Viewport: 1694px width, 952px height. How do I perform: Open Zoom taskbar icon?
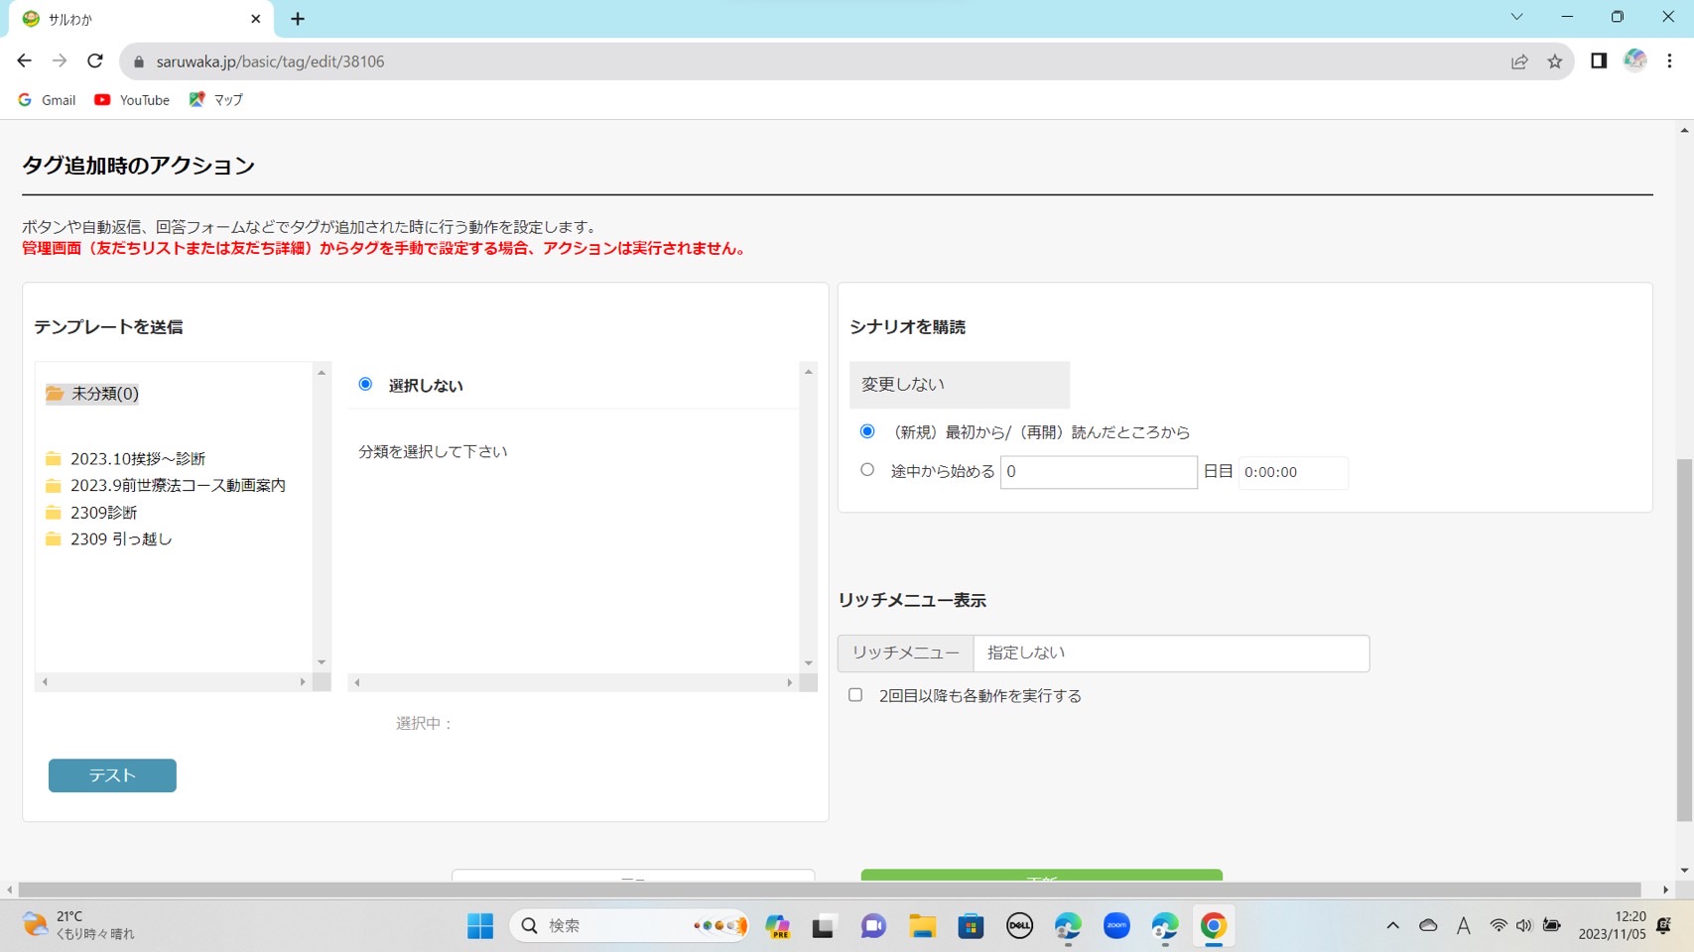(1116, 926)
